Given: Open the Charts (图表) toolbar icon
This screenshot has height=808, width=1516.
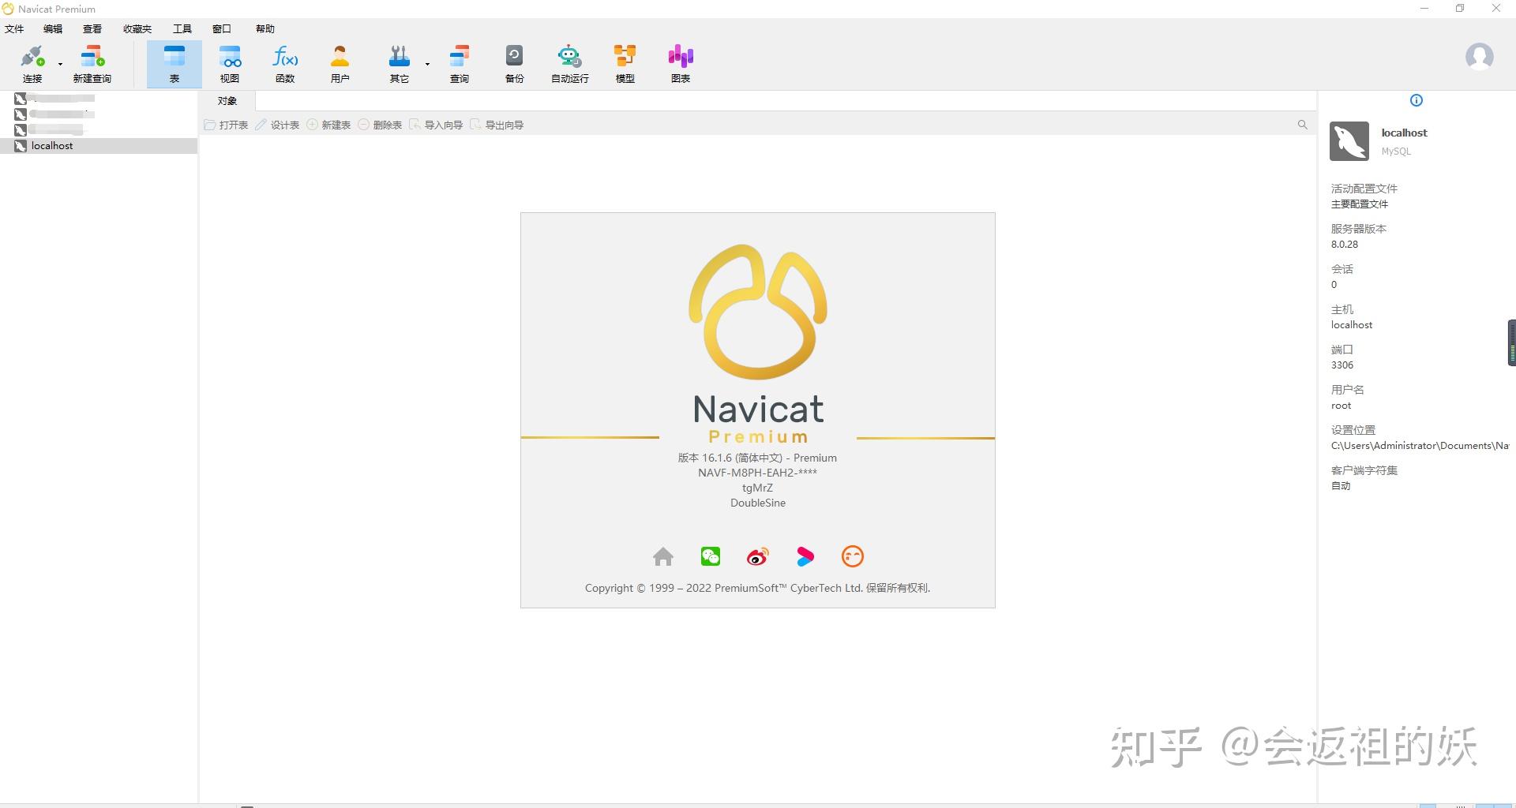Looking at the screenshot, I should click(x=681, y=63).
